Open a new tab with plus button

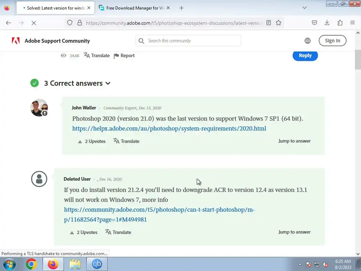182,8
